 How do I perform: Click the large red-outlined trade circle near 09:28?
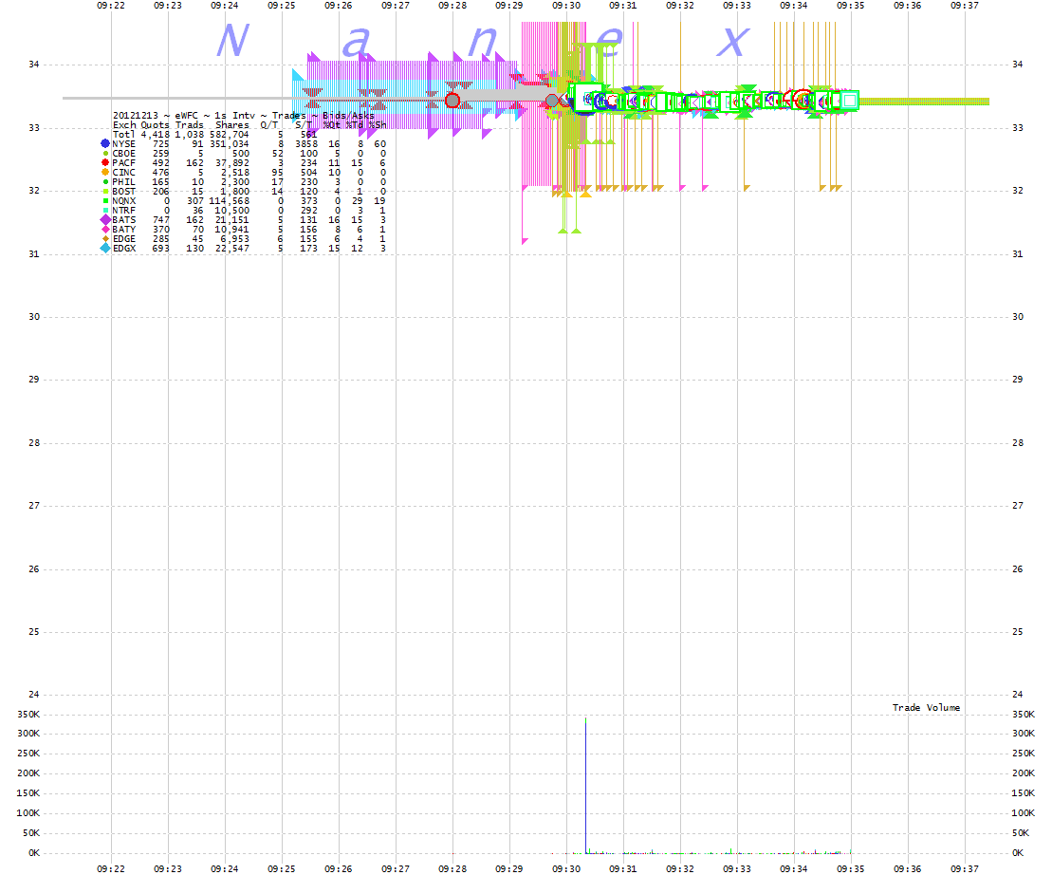coord(452,101)
